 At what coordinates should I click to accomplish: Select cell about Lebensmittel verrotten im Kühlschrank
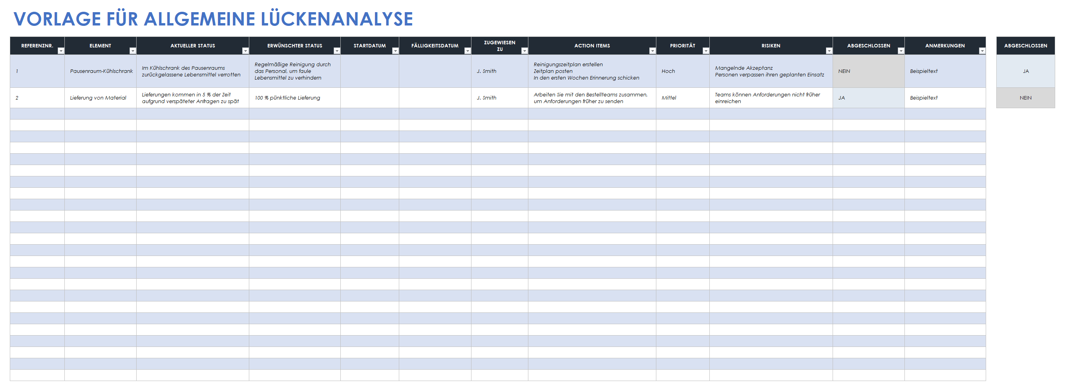pyautogui.click(x=193, y=71)
